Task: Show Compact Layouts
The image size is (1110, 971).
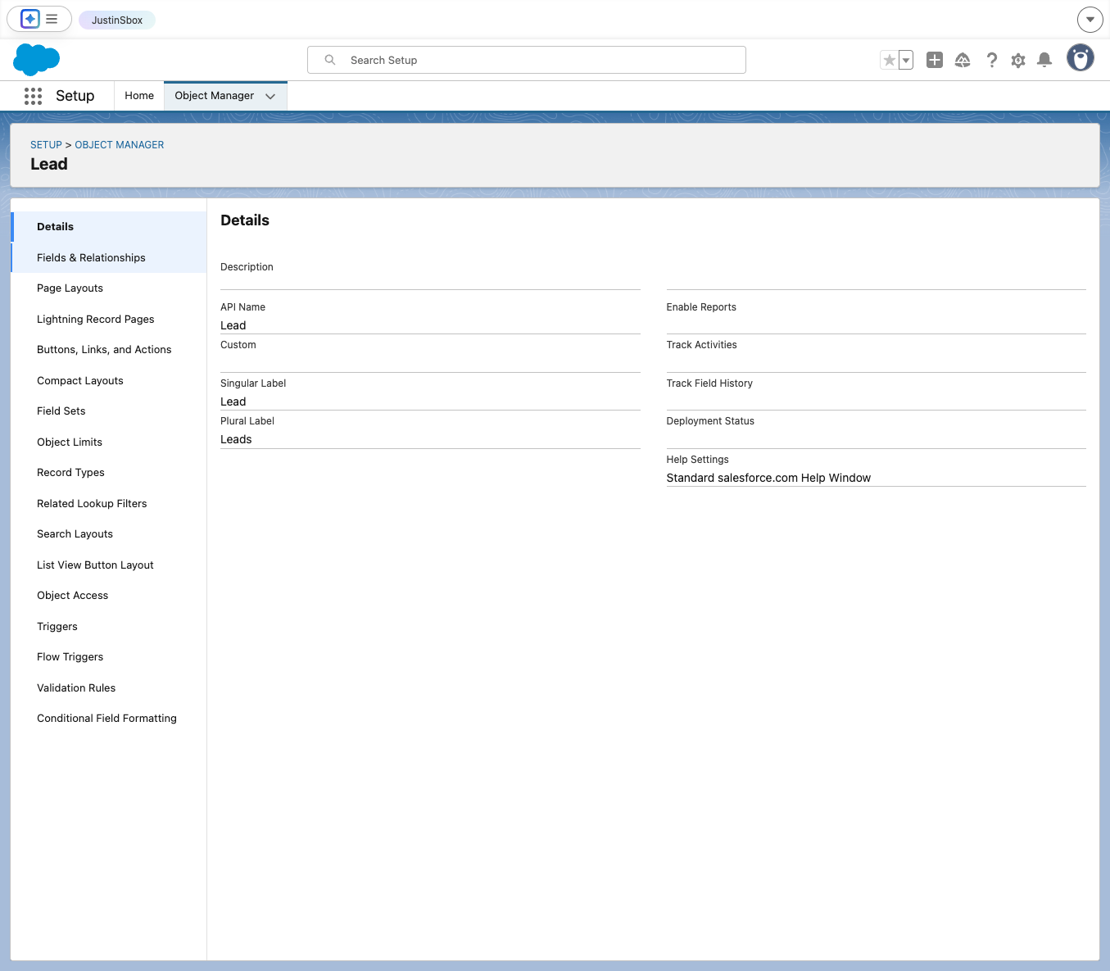Action: pos(109,380)
